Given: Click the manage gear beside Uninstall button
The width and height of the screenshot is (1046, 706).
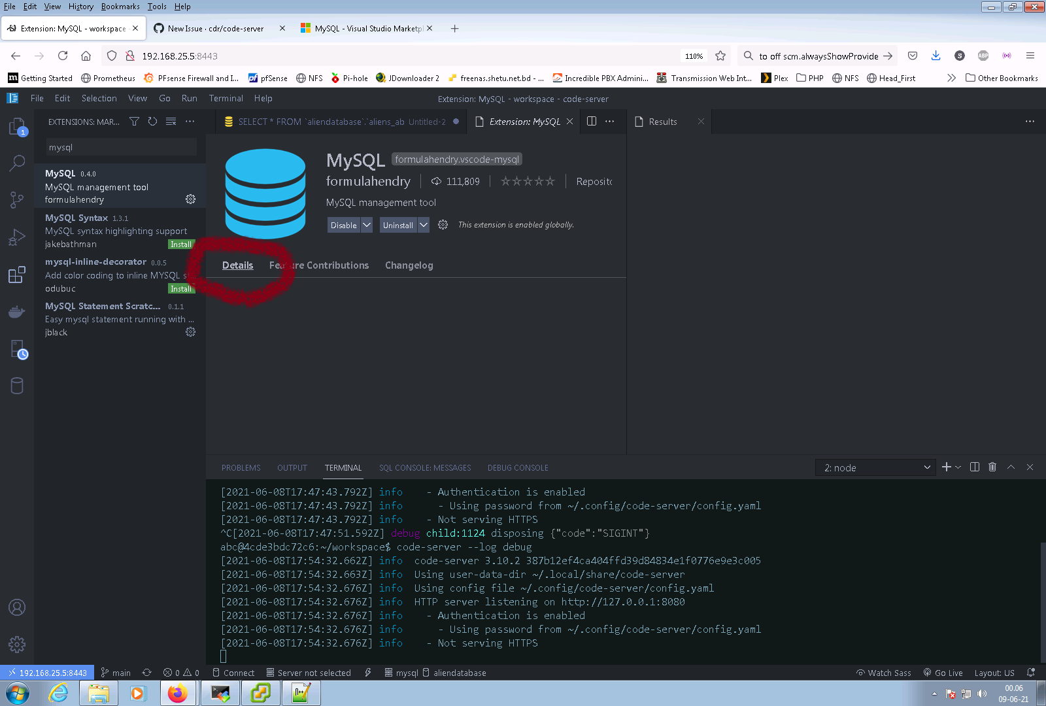Looking at the screenshot, I should click(x=443, y=224).
